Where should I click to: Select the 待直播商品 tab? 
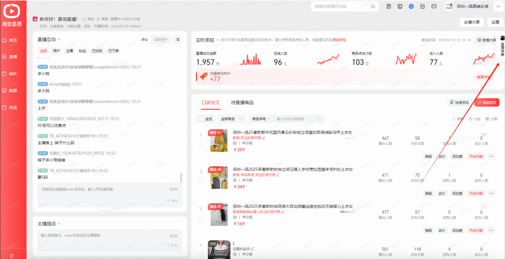click(x=242, y=102)
